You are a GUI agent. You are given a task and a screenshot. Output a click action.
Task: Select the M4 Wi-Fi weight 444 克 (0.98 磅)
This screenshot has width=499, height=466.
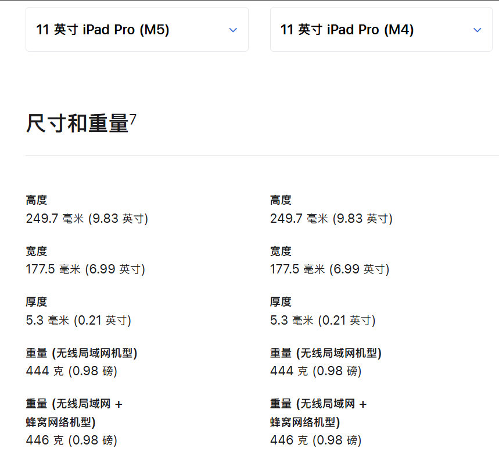coord(316,371)
